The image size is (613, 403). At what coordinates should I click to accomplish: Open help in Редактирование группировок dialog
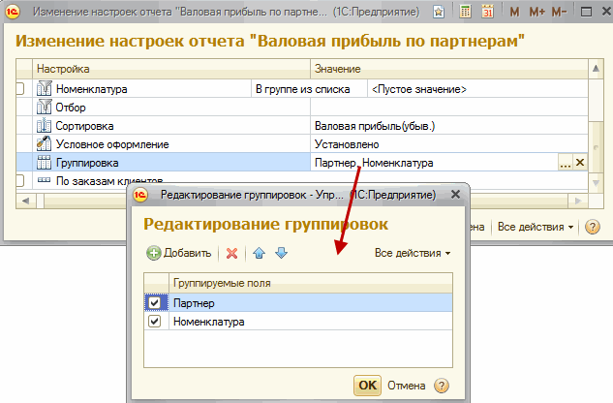click(x=442, y=386)
